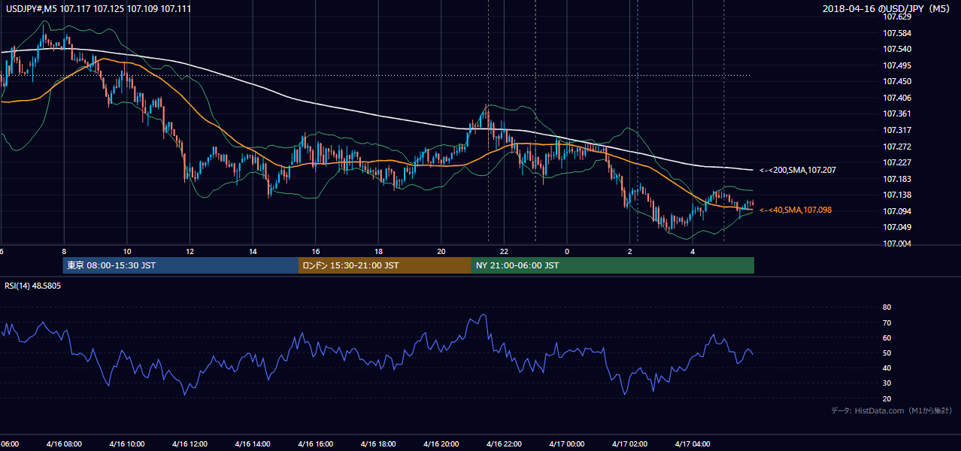
Task: Click hour label 14 on price chart axis
Action: 253,251
